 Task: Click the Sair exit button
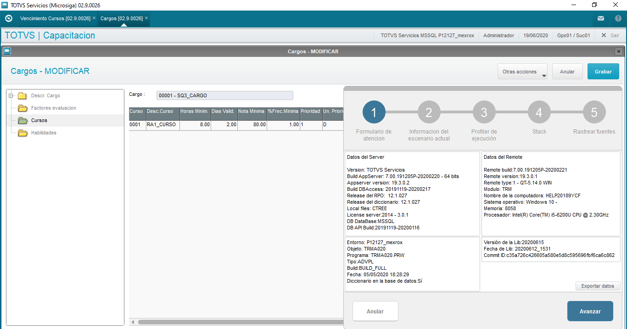(610, 35)
